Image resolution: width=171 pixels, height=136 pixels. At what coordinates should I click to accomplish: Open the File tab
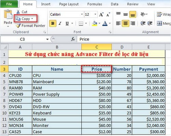9,4
